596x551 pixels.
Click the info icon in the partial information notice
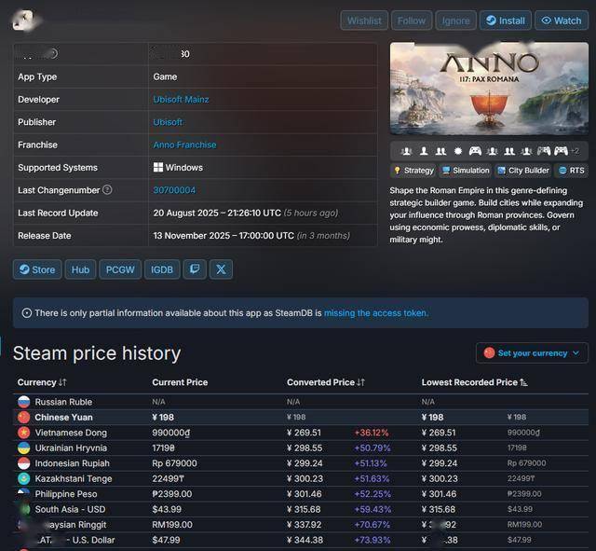coord(27,313)
